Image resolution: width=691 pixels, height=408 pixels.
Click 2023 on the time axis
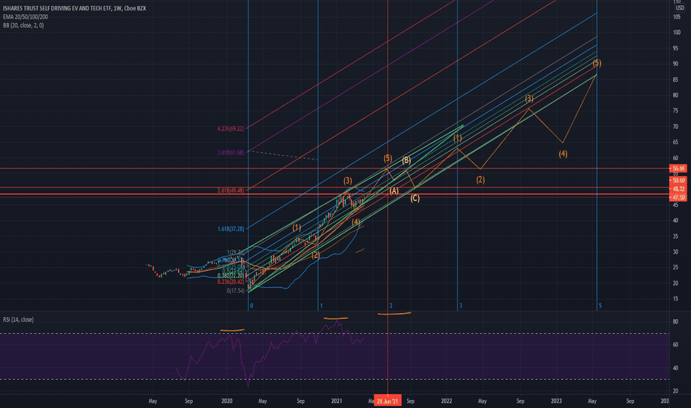tap(556, 401)
